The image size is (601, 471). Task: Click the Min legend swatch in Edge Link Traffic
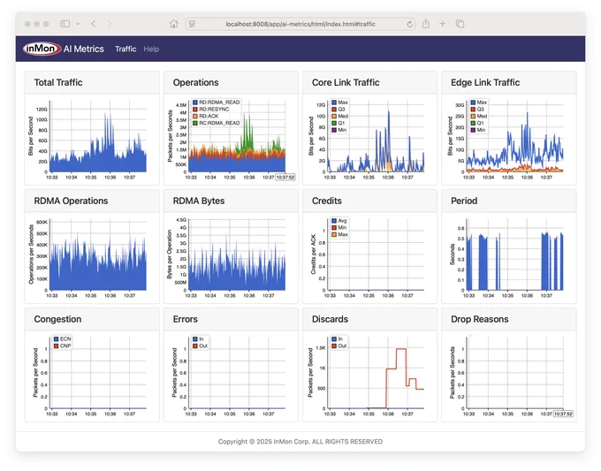473,130
